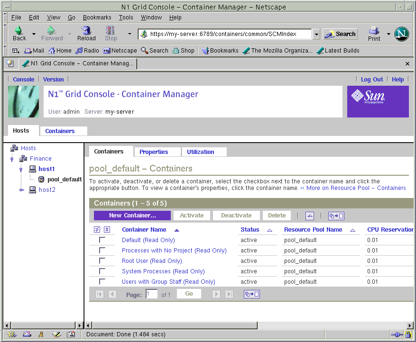
Task: Collapse the host1 tree node
Action: tap(21, 169)
